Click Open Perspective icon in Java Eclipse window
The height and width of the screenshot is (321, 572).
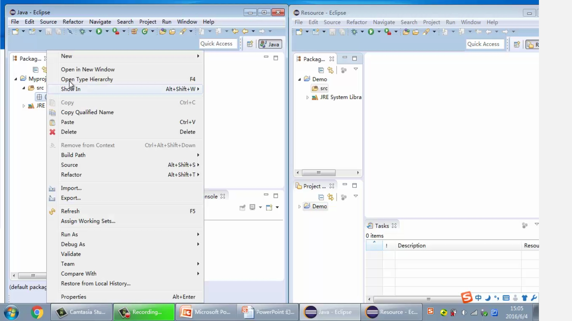pyautogui.click(x=250, y=44)
